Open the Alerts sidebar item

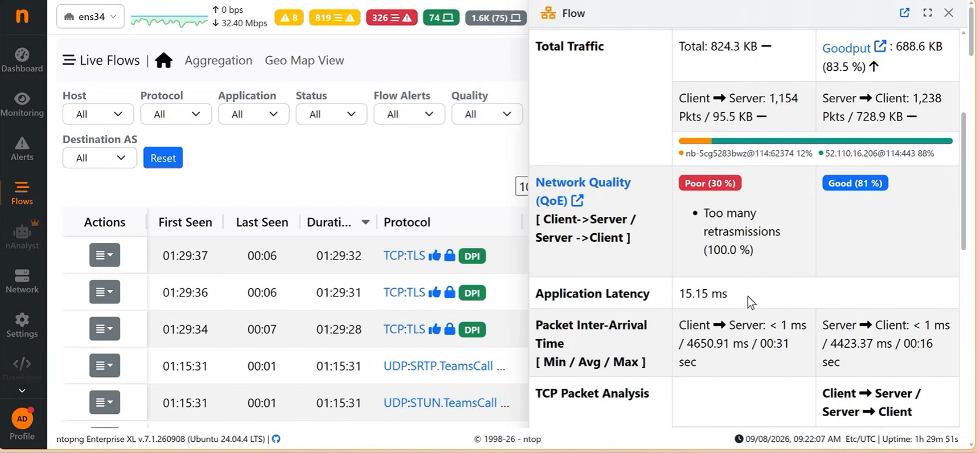(22, 149)
